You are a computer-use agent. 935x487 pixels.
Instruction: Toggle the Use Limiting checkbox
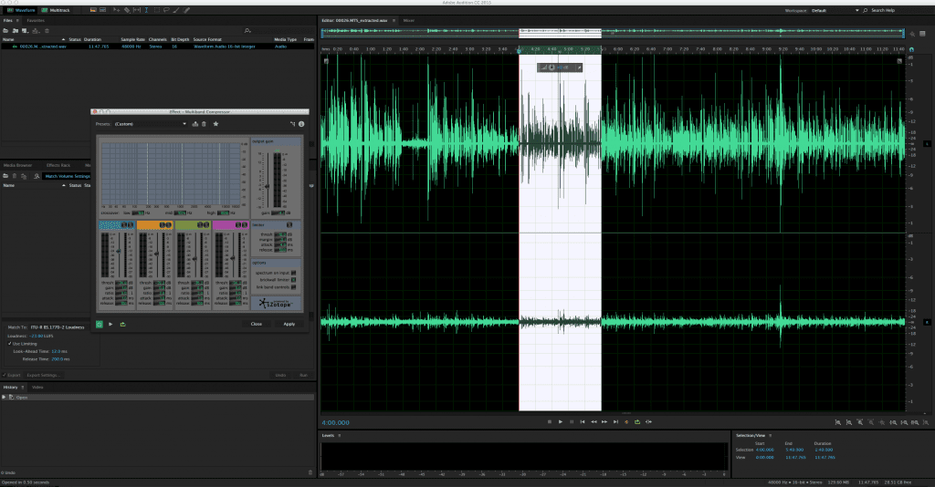pyautogui.click(x=9, y=344)
